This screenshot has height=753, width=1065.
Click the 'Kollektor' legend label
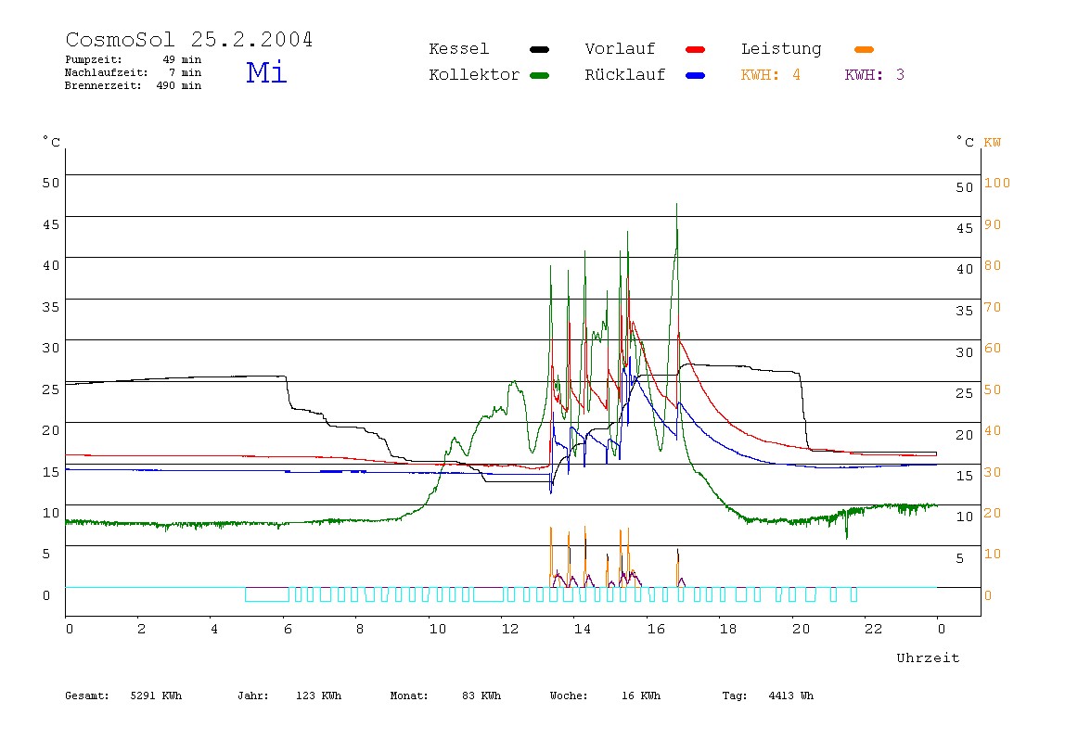tap(474, 75)
